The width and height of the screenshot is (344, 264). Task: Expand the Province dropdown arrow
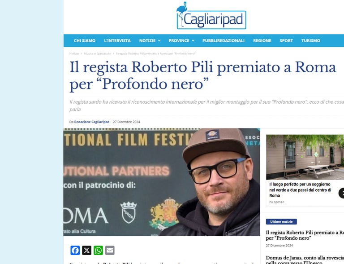pos(193,41)
